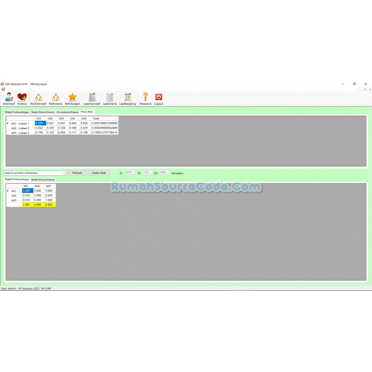Screen dimensions: 372x372
Task: Select the A02 row header in lower matrix
Action: click(13, 195)
